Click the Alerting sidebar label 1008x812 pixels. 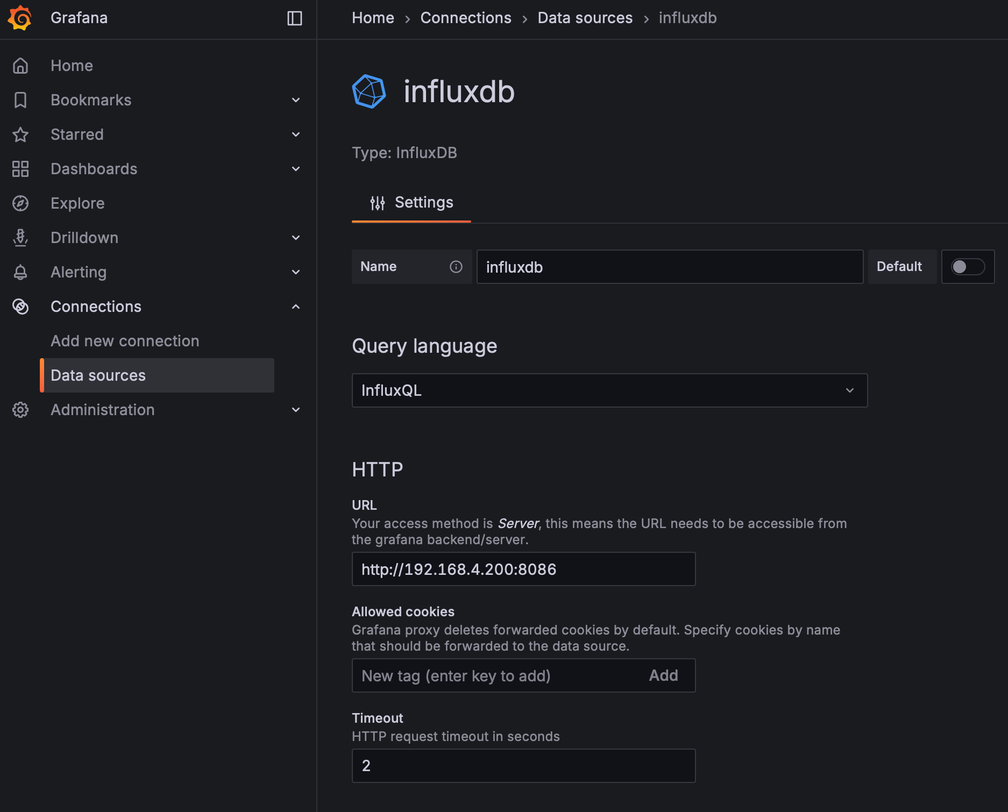pos(79,272)
